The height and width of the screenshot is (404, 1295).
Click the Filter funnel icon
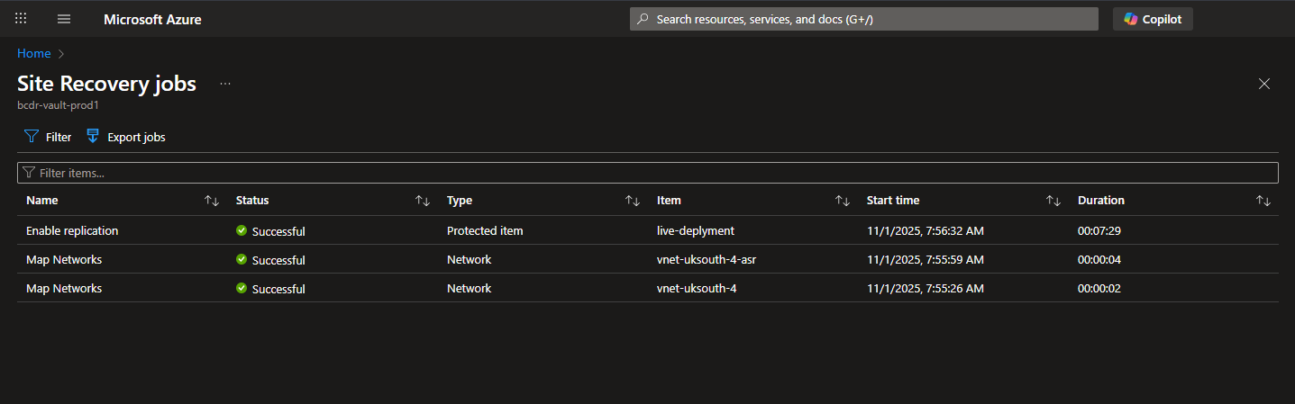click(x=32, y=137)
